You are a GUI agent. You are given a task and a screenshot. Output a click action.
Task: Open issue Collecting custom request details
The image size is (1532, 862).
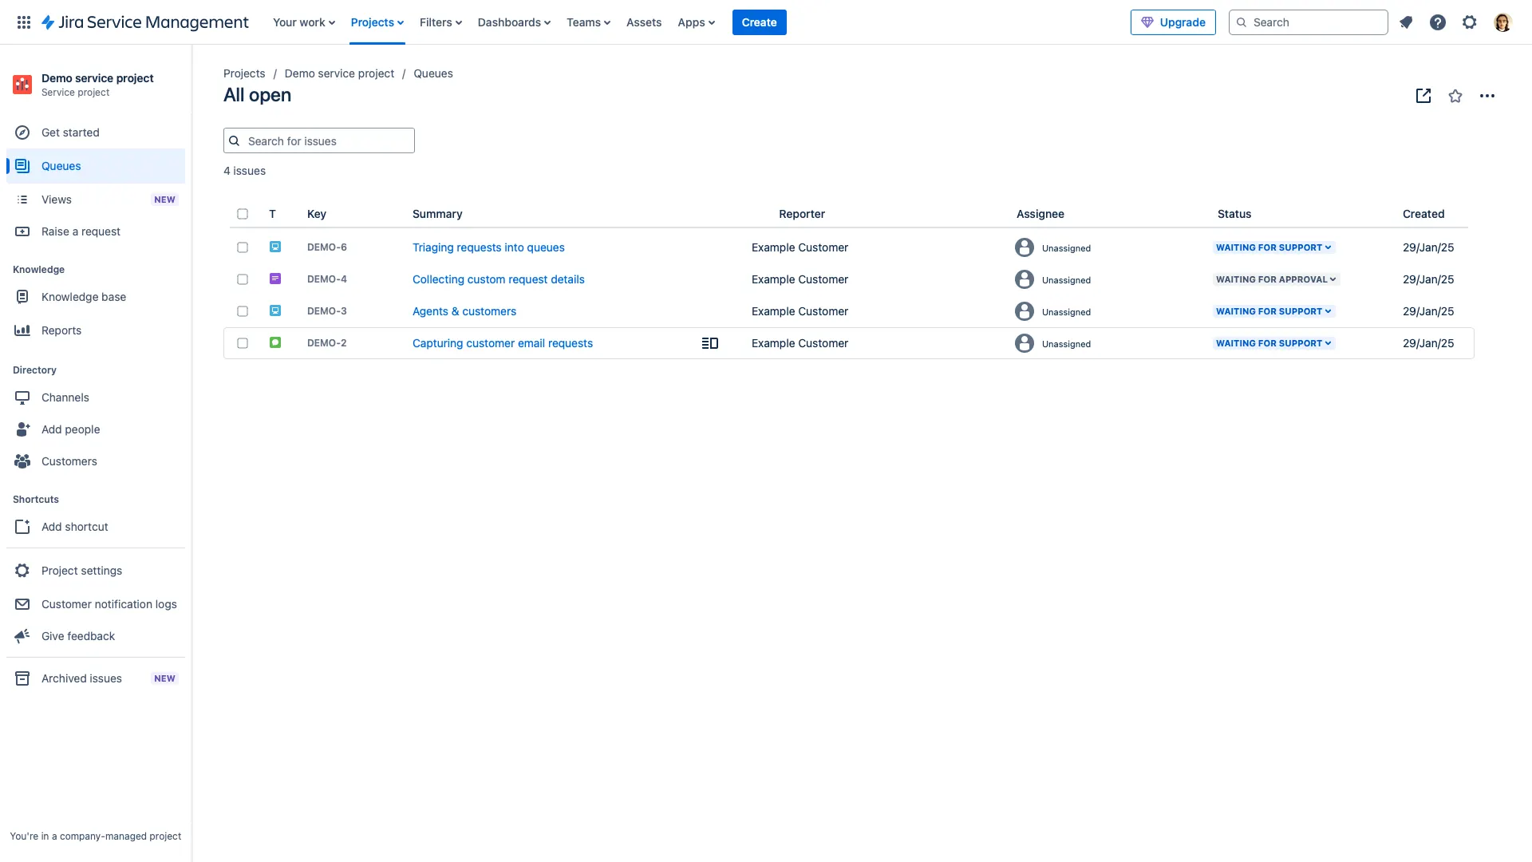499,279
